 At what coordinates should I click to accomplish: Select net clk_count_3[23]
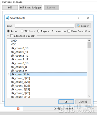point(20,82)
